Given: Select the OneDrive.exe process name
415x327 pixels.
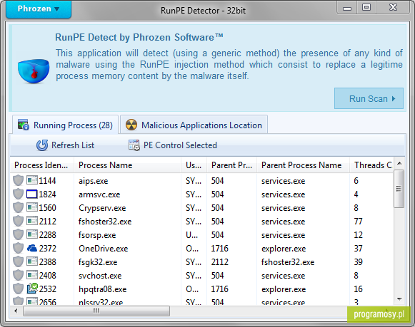Looking at the screenshot, I should 104,249.
